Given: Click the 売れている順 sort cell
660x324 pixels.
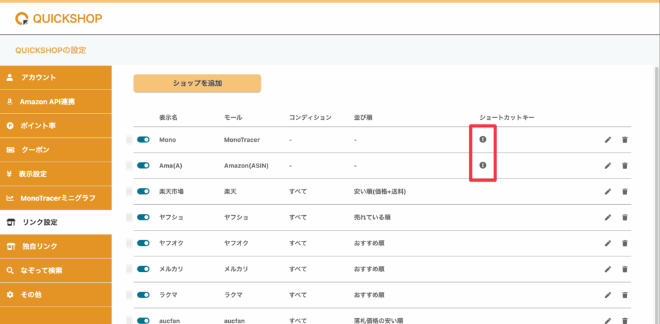Looking at the screenshot, I should (x=373, y=218).
